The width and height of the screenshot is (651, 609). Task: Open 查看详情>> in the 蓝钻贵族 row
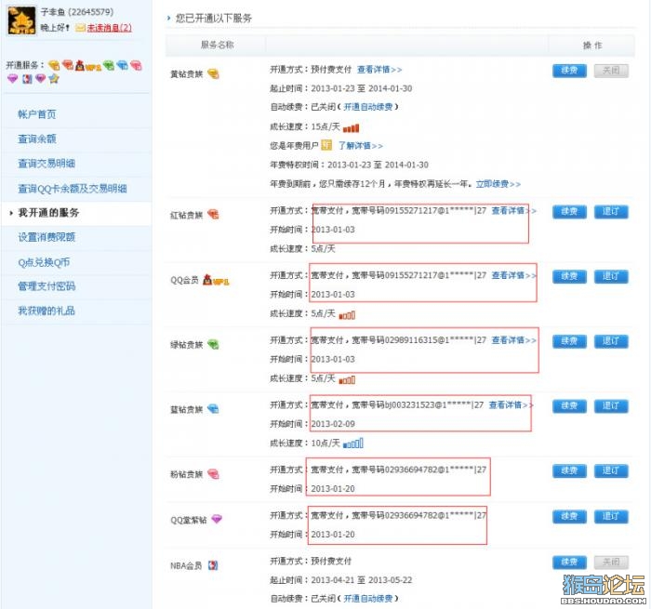(x=511, y=404)
